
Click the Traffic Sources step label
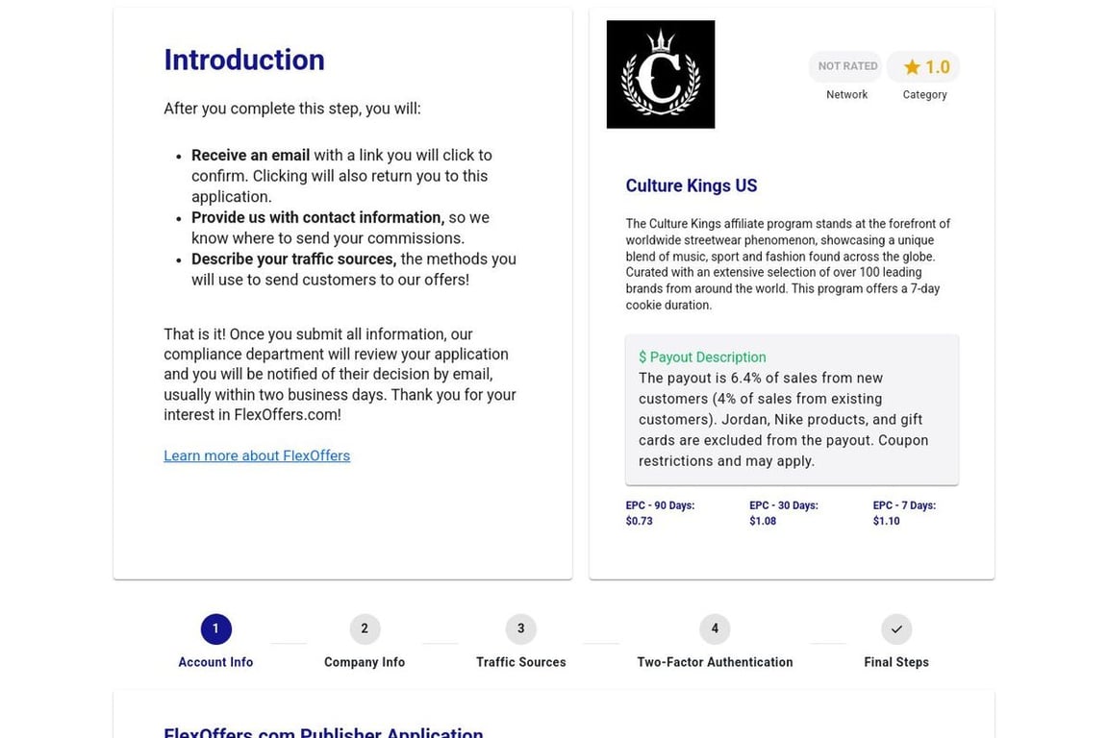[x=520, y=662]
